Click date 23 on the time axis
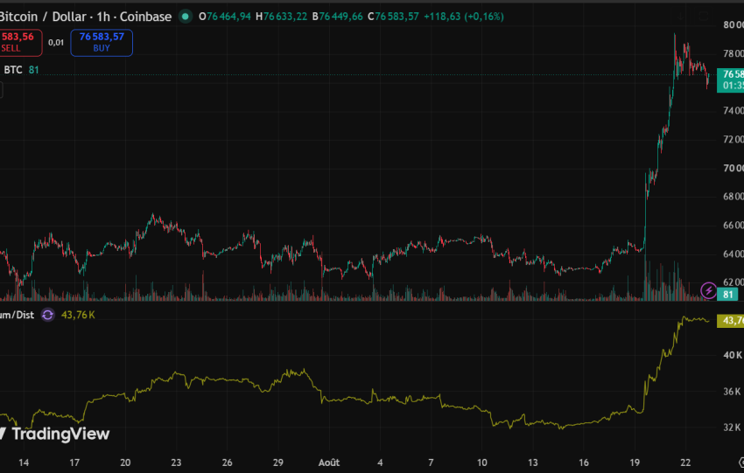The height and width of the screenshot is (473, 744). (x=176, y=463)
